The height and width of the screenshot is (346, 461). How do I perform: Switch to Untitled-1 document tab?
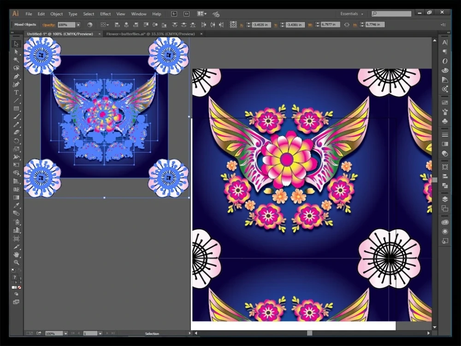(60, 34)
